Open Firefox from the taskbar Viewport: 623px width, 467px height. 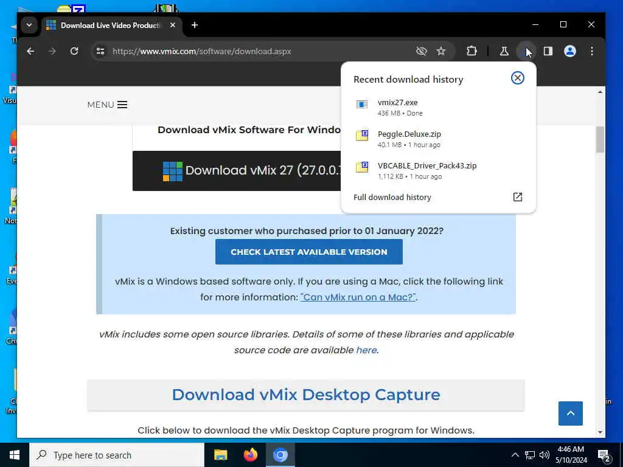coord(250,455)
